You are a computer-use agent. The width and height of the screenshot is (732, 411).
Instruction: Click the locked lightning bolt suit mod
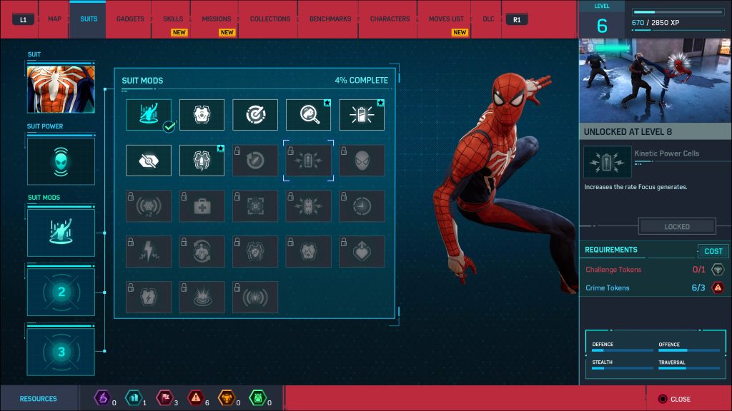pos(148,251)
